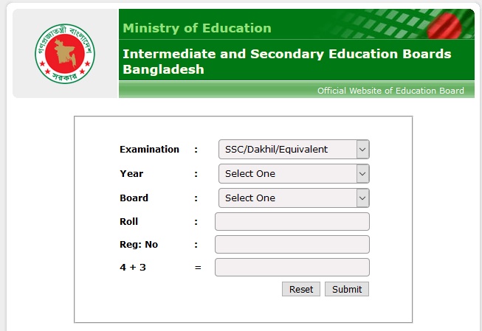Click the Bangladesh flag image in header
This screenshot has width=482, height=331.
452,28
